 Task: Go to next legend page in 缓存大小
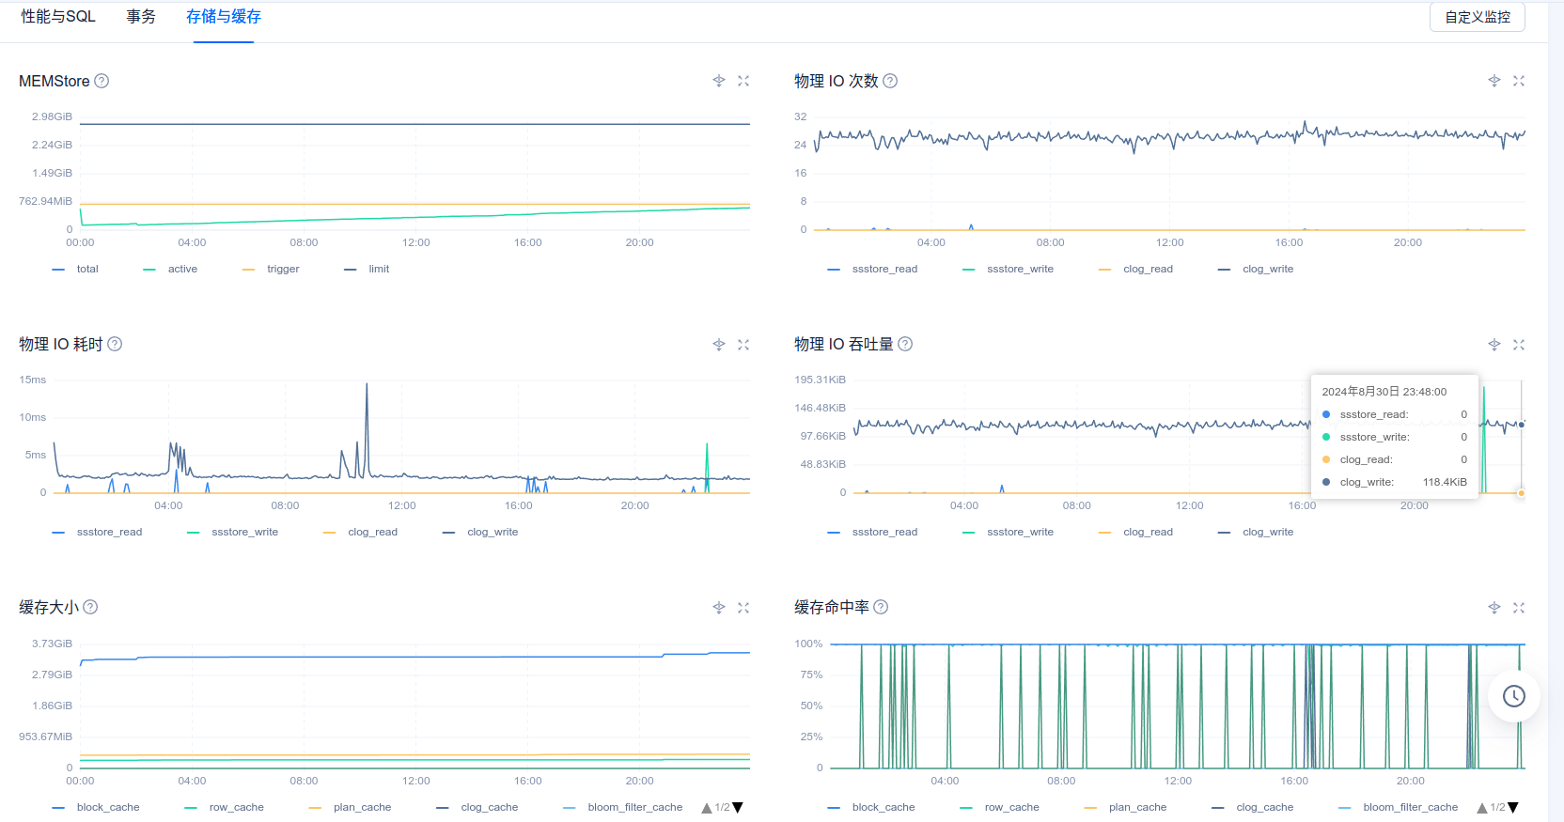(738, 808)
